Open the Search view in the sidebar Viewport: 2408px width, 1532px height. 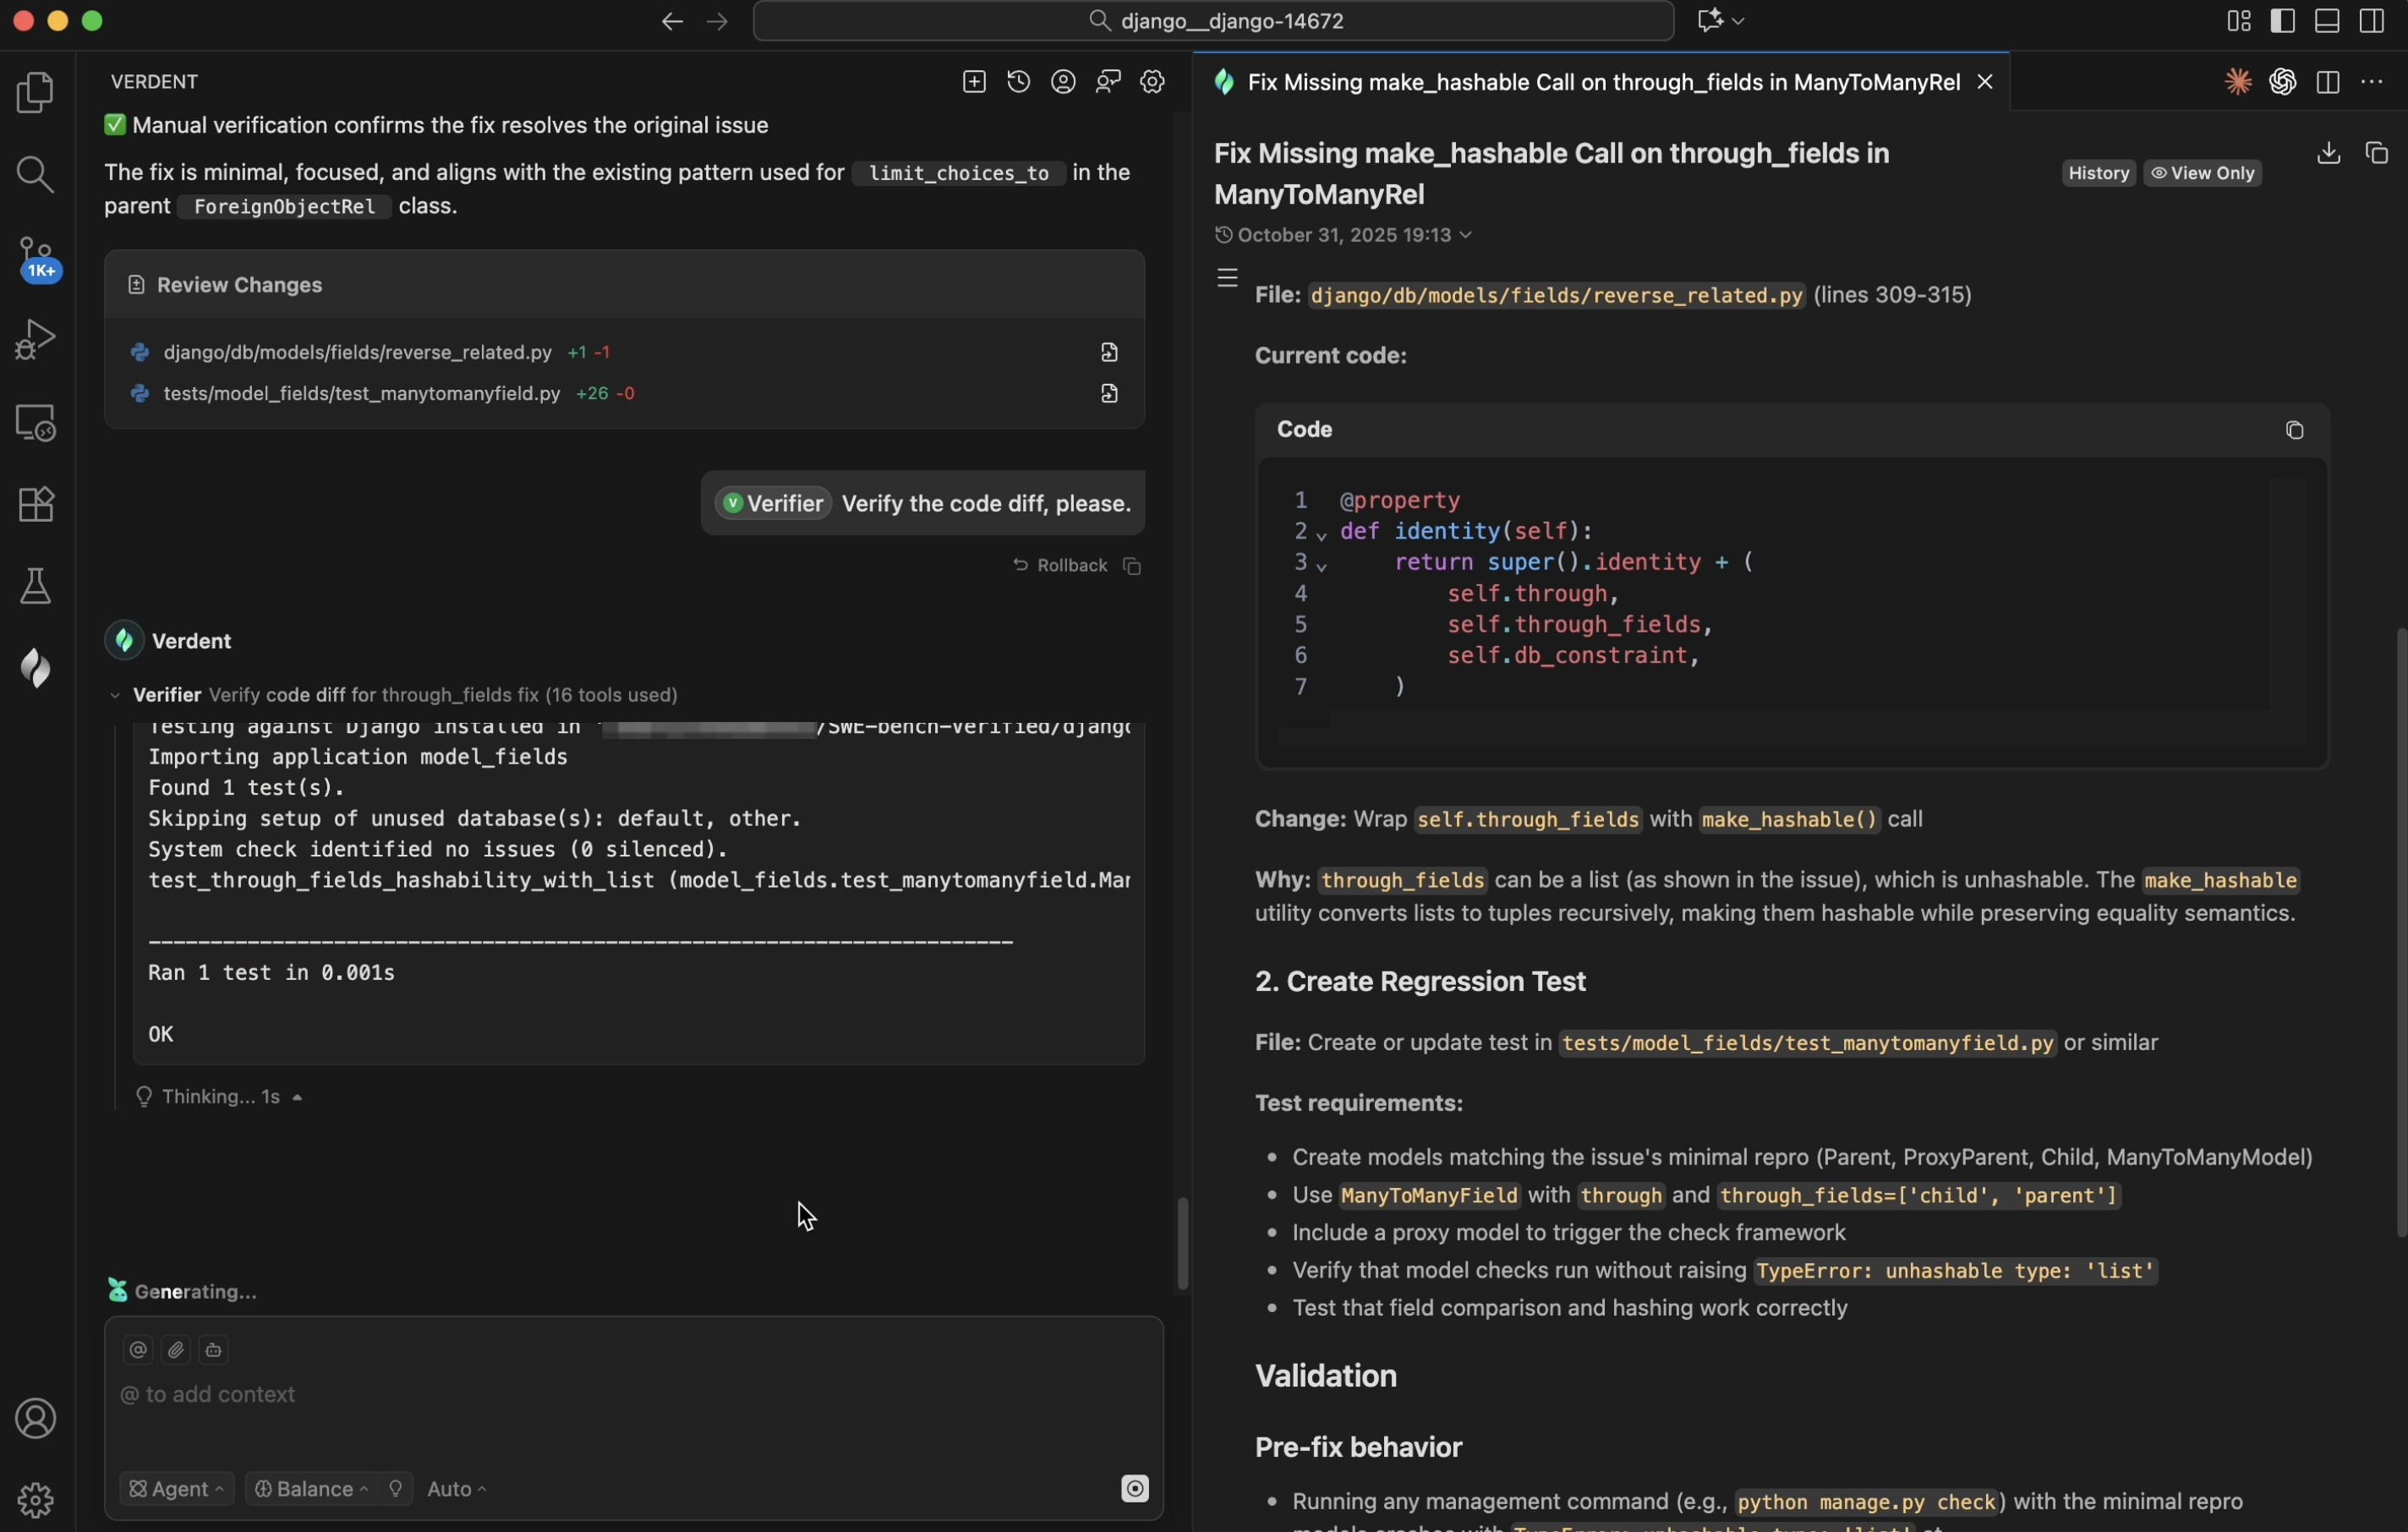pyautogui.click(x=36, y=176)
